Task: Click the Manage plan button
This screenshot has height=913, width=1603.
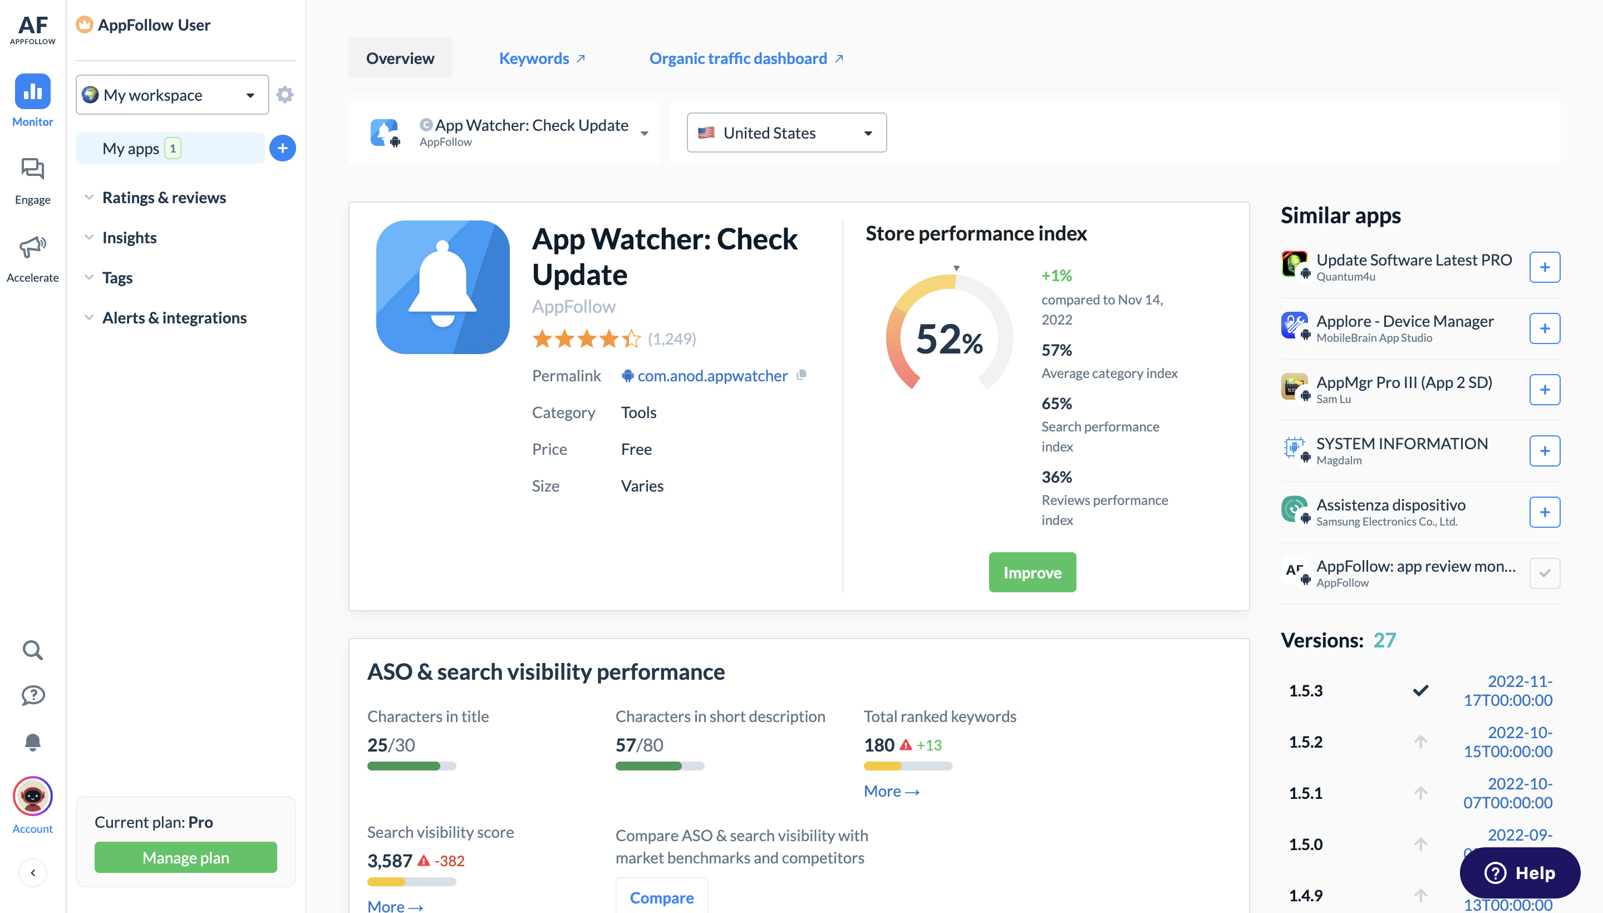Action: click(185, 857)
